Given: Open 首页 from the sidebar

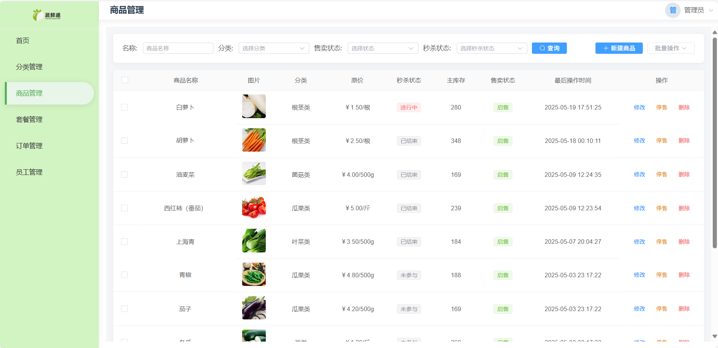Looking at the screenshot, I should tap(23, 40).
